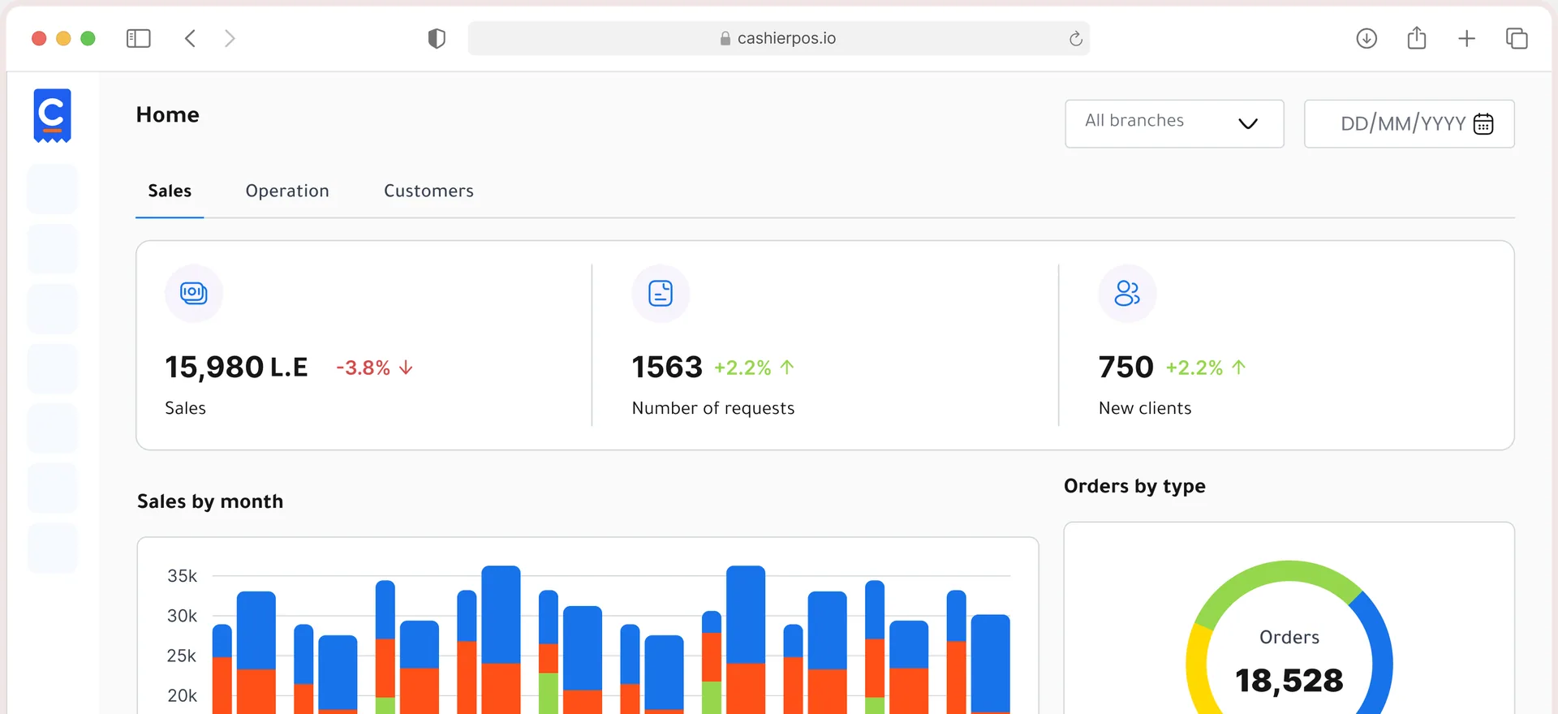Click the green up arrow beside 750 clients

tap(1238, 368)
